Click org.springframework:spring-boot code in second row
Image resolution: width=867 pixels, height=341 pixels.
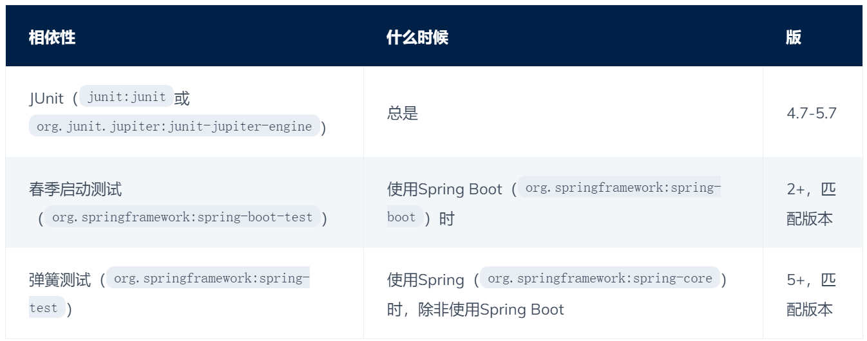pos(554,203)
